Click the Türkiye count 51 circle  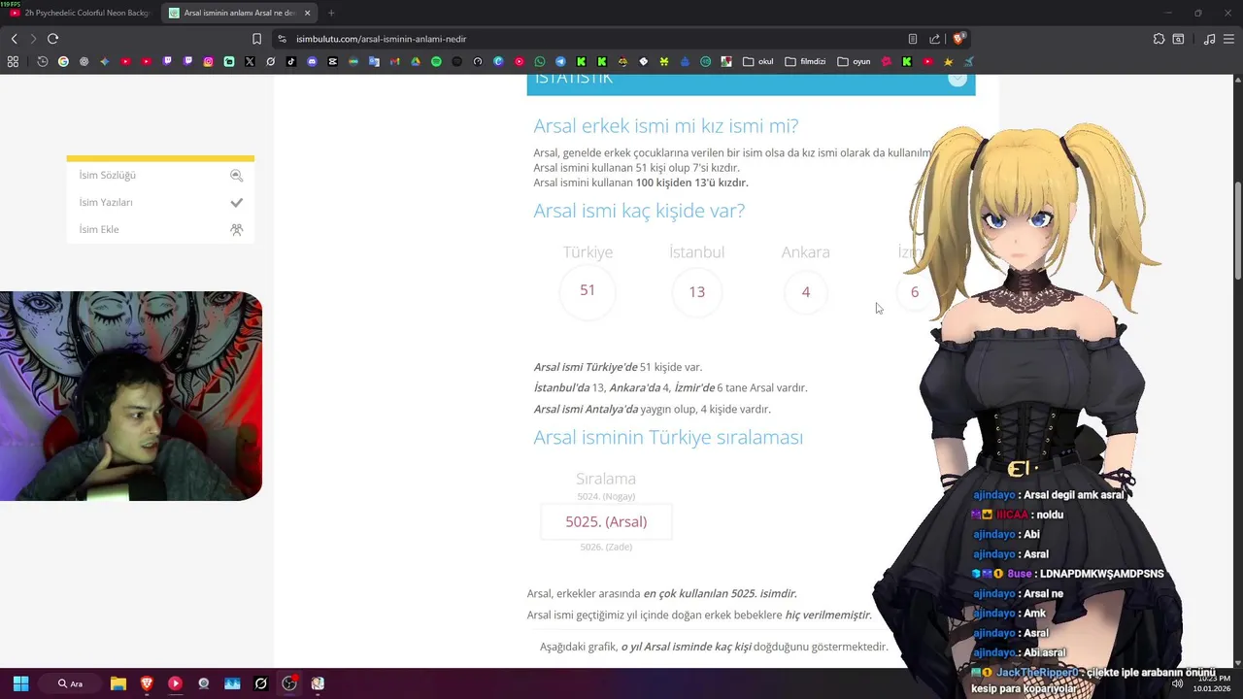[x=588, y=291]
